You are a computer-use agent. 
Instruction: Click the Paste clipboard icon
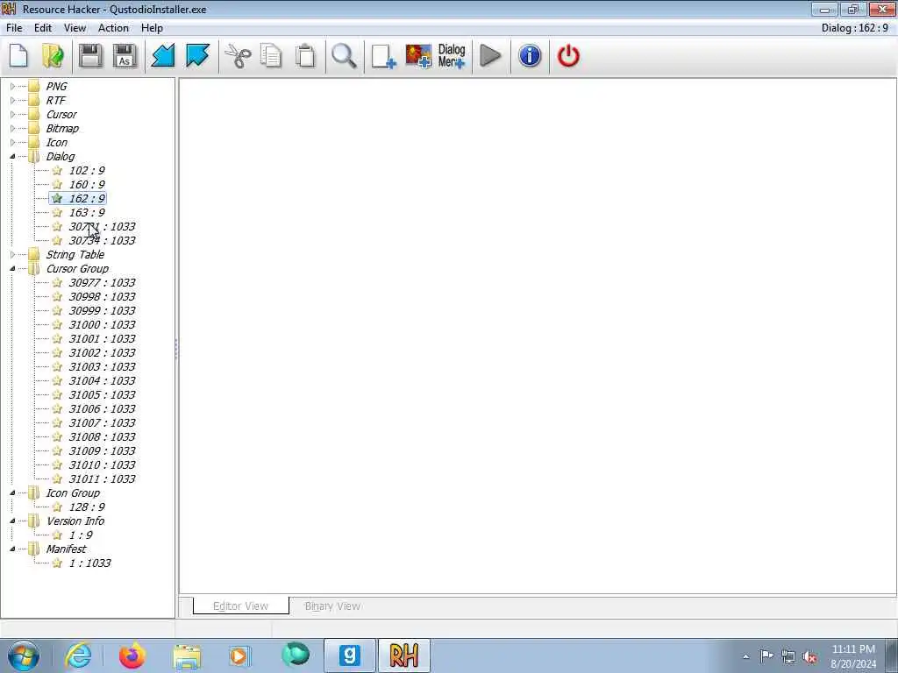(305, 56)
